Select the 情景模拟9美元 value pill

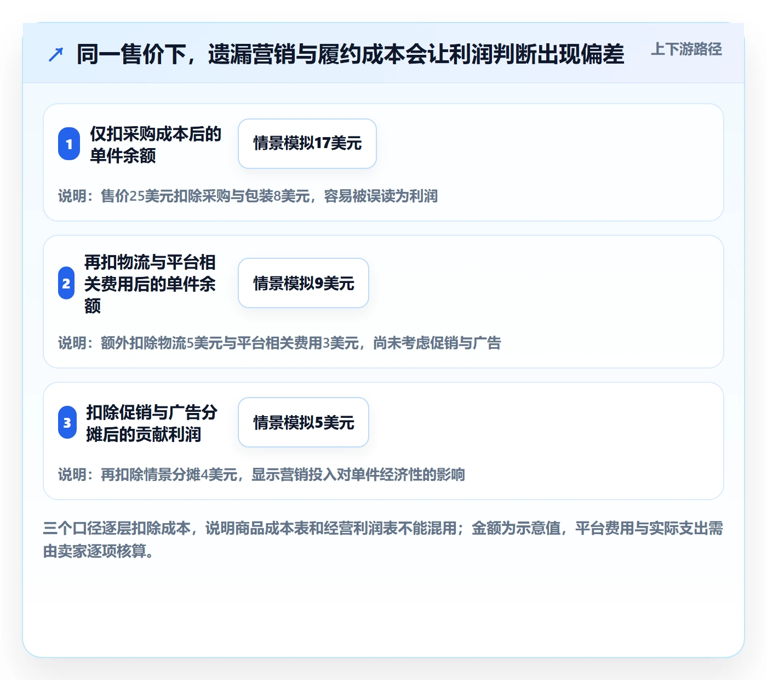point(304,283)
